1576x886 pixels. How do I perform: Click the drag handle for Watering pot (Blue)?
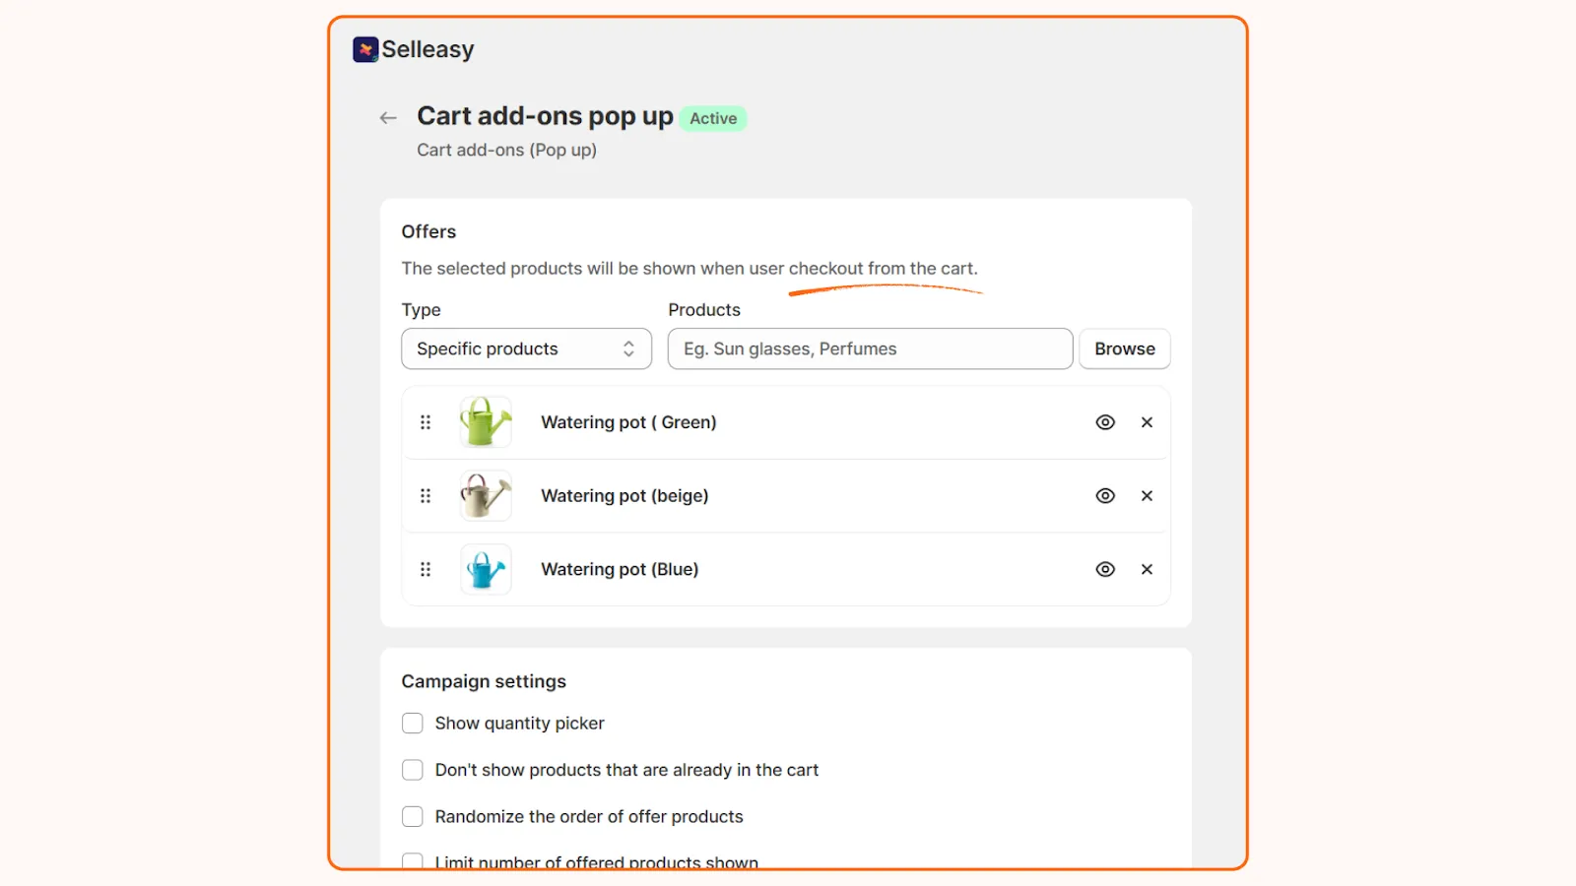coord(426,569)
